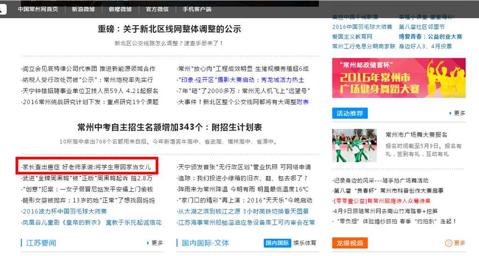Open red [零零壹公益] charity link
The image size is (479, 256).
pos(382,201)
